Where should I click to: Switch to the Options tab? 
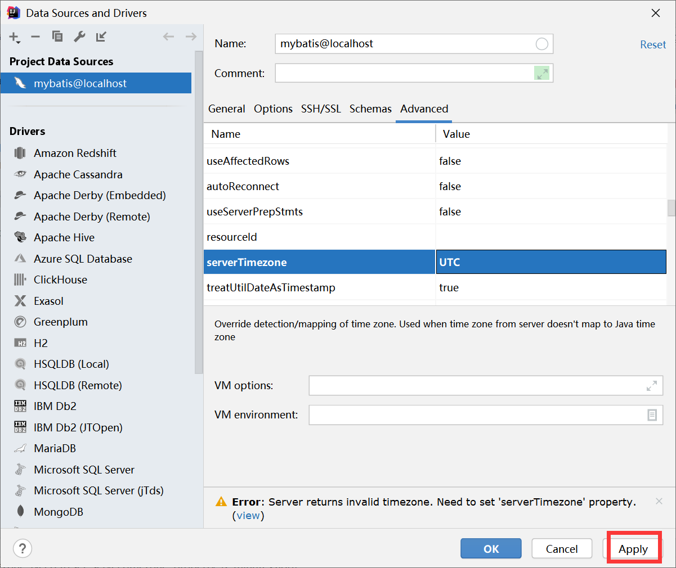(x=273, y=109)
